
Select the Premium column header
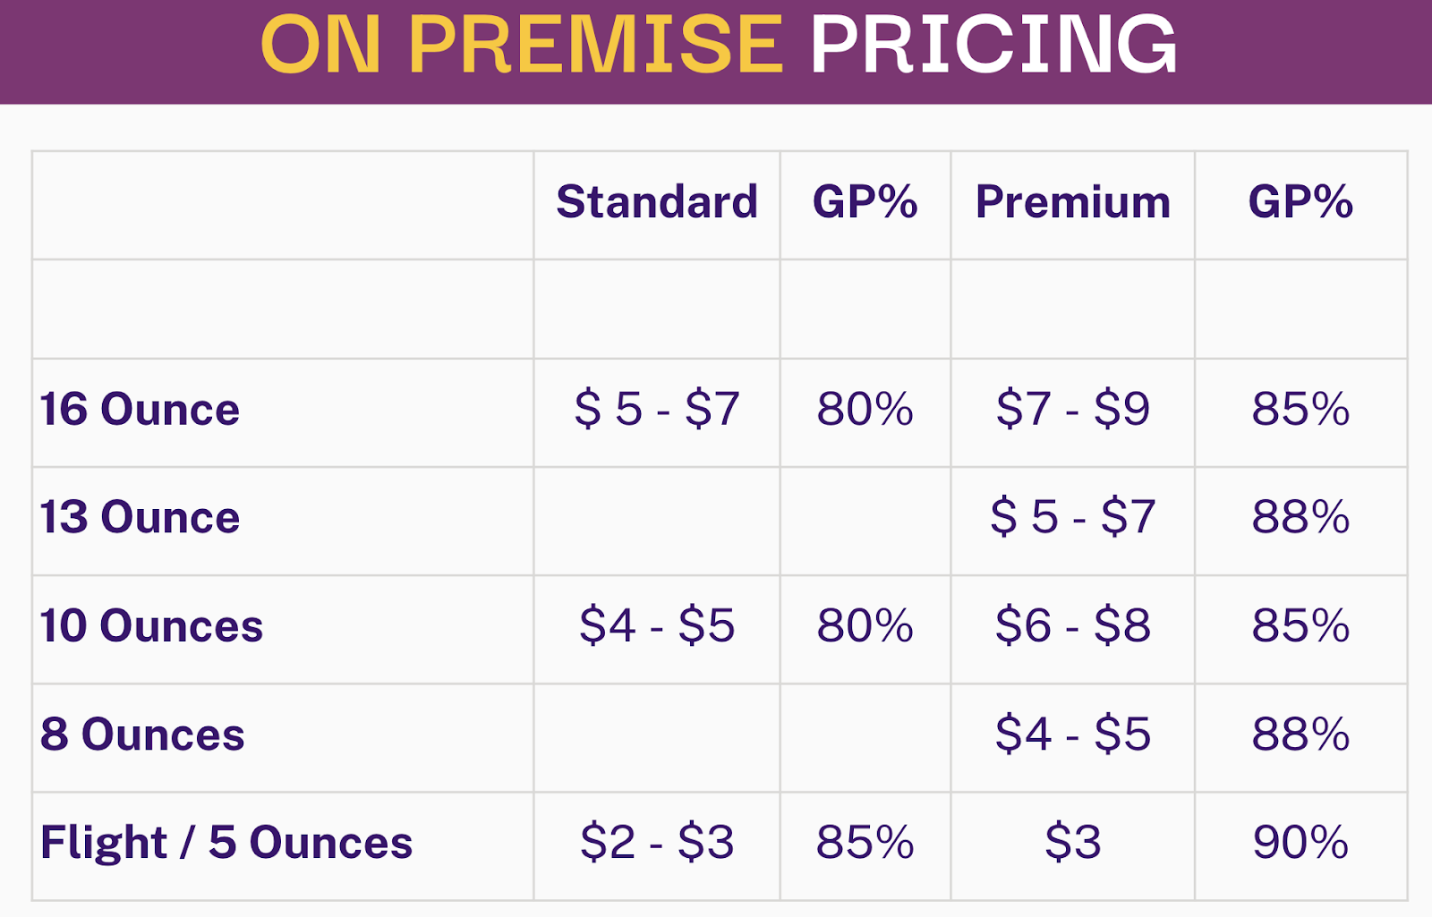point(1073,202)
